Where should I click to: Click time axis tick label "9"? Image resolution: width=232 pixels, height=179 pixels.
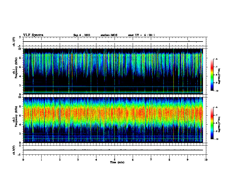[x=187, y=160]
